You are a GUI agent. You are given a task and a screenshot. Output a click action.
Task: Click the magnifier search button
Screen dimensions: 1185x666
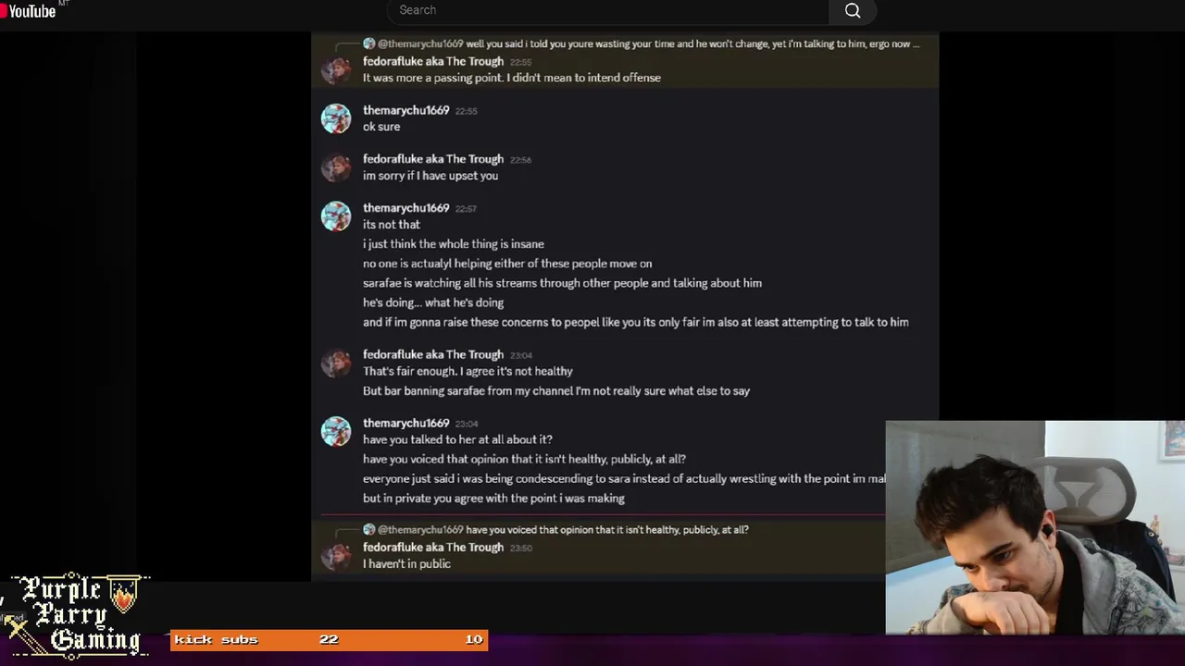tap(853, 10)
